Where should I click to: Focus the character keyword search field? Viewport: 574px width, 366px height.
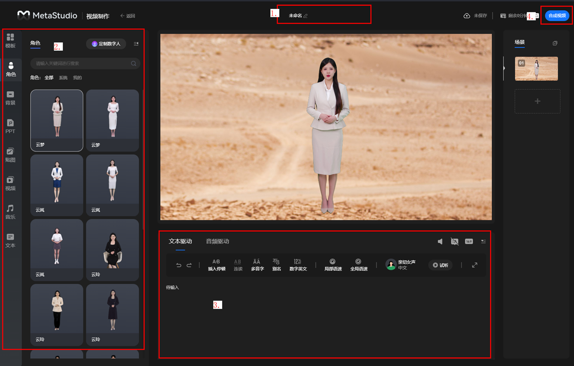[85, 64]
